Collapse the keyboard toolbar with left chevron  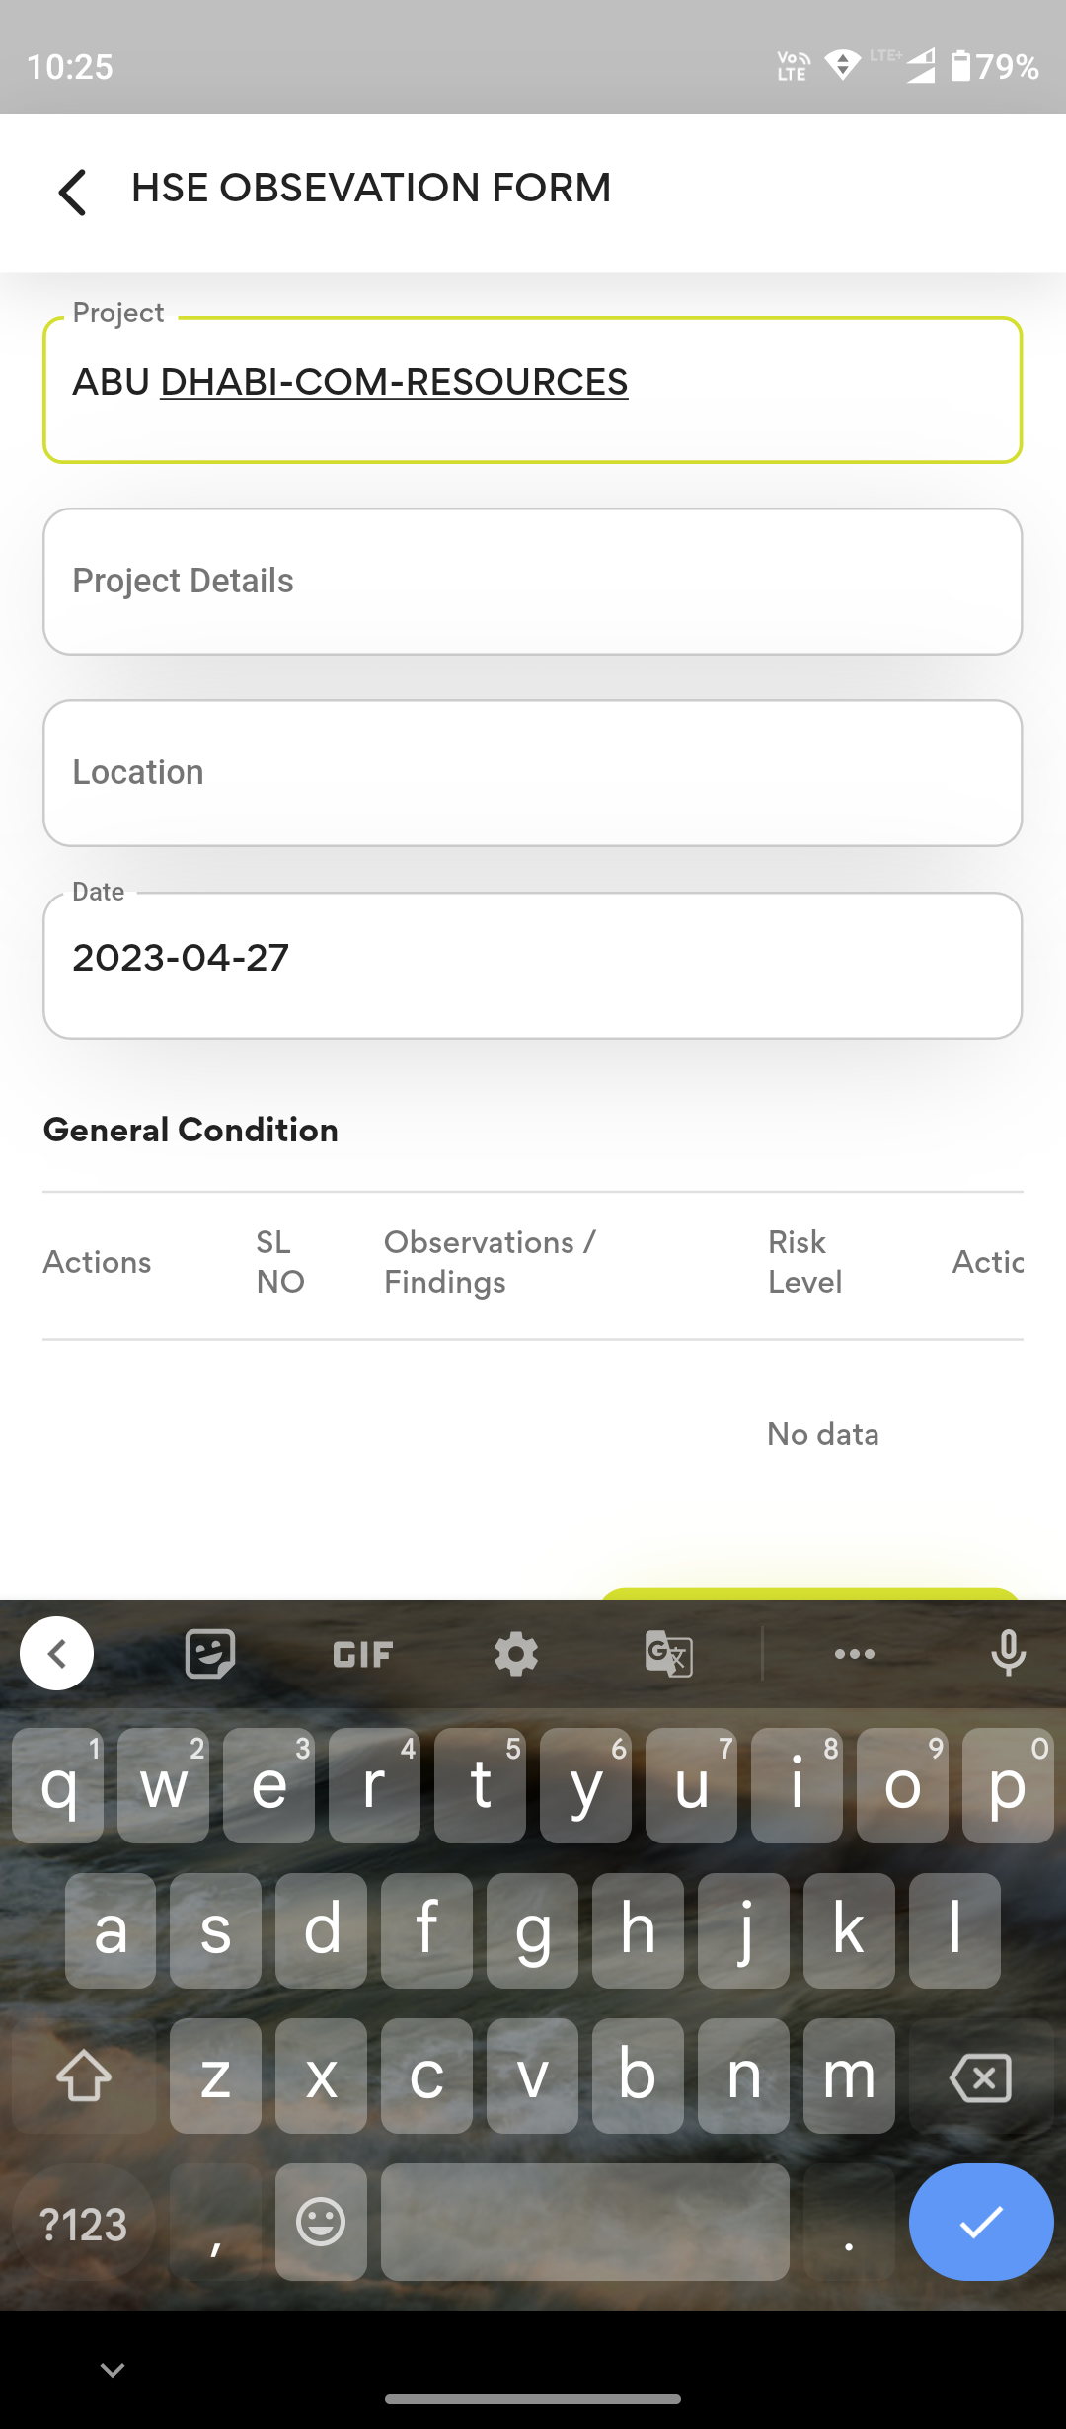[x=57, y=1654]
